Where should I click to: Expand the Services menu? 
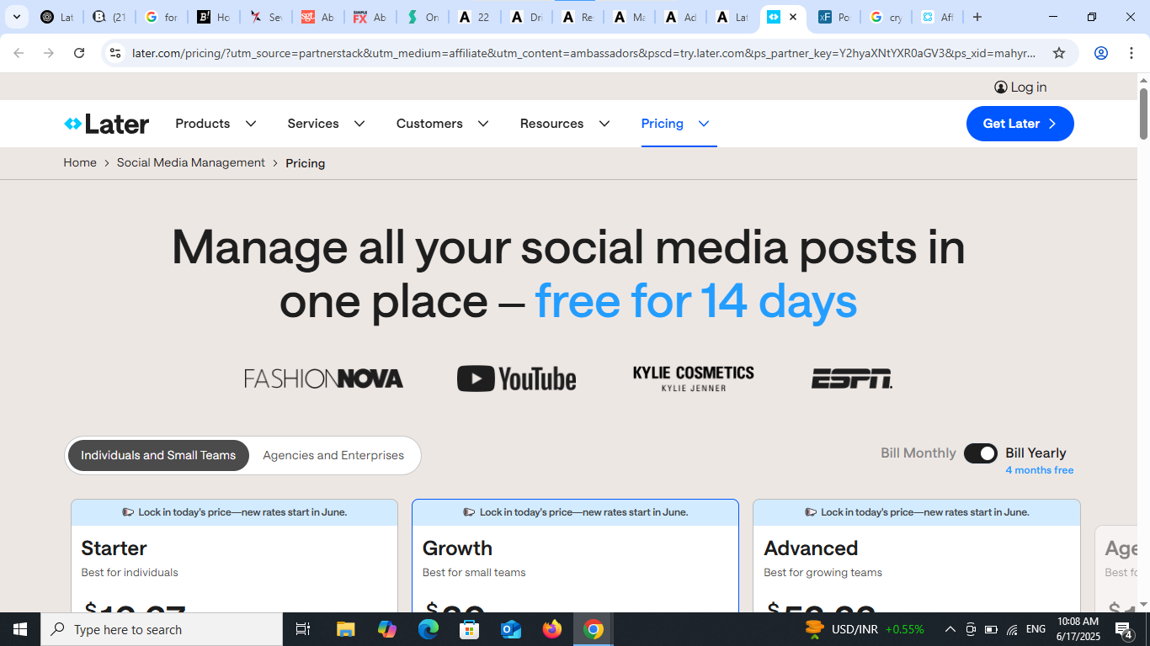tap(327, 124)
